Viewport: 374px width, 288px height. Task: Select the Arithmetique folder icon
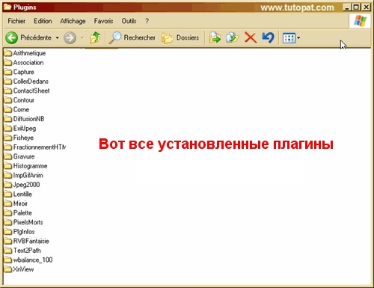coord(8,53)
